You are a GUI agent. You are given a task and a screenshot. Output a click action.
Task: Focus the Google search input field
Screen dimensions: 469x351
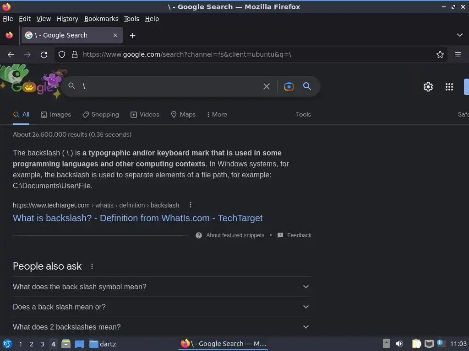pyautogui.click(x=170, y=86)
